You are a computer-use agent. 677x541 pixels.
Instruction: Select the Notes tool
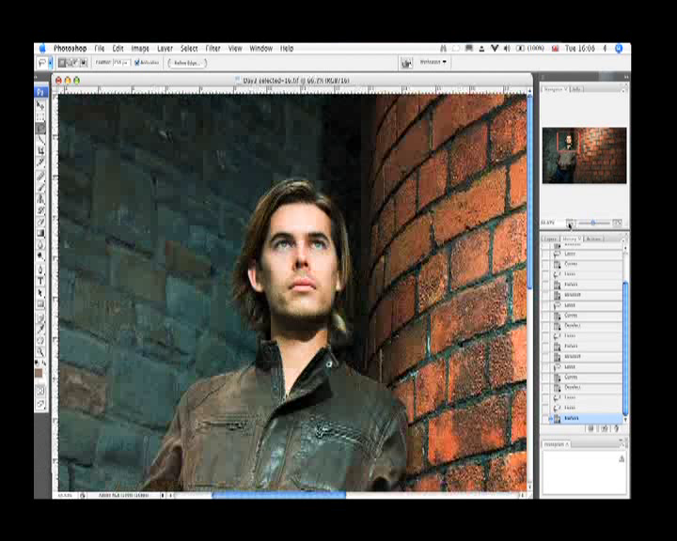click(x=40, y=318)
